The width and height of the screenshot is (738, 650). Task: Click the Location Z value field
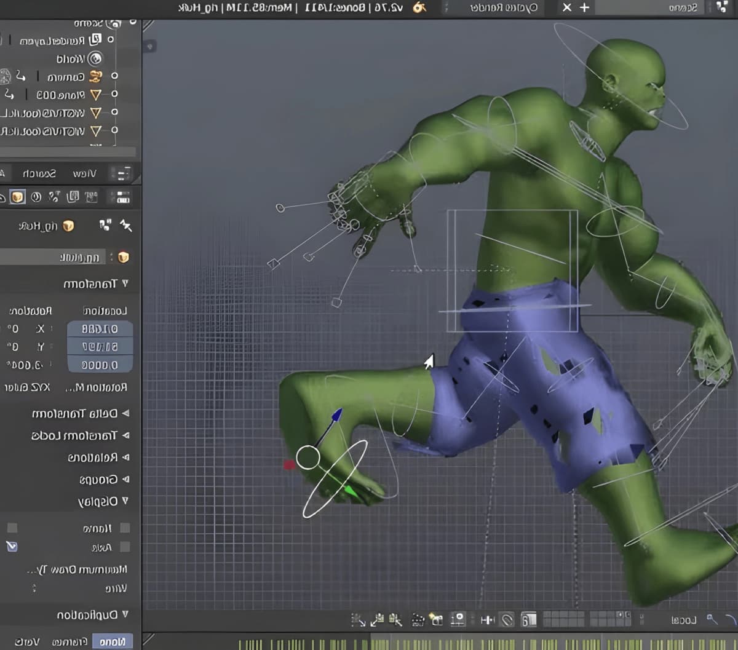click(100, 365)
